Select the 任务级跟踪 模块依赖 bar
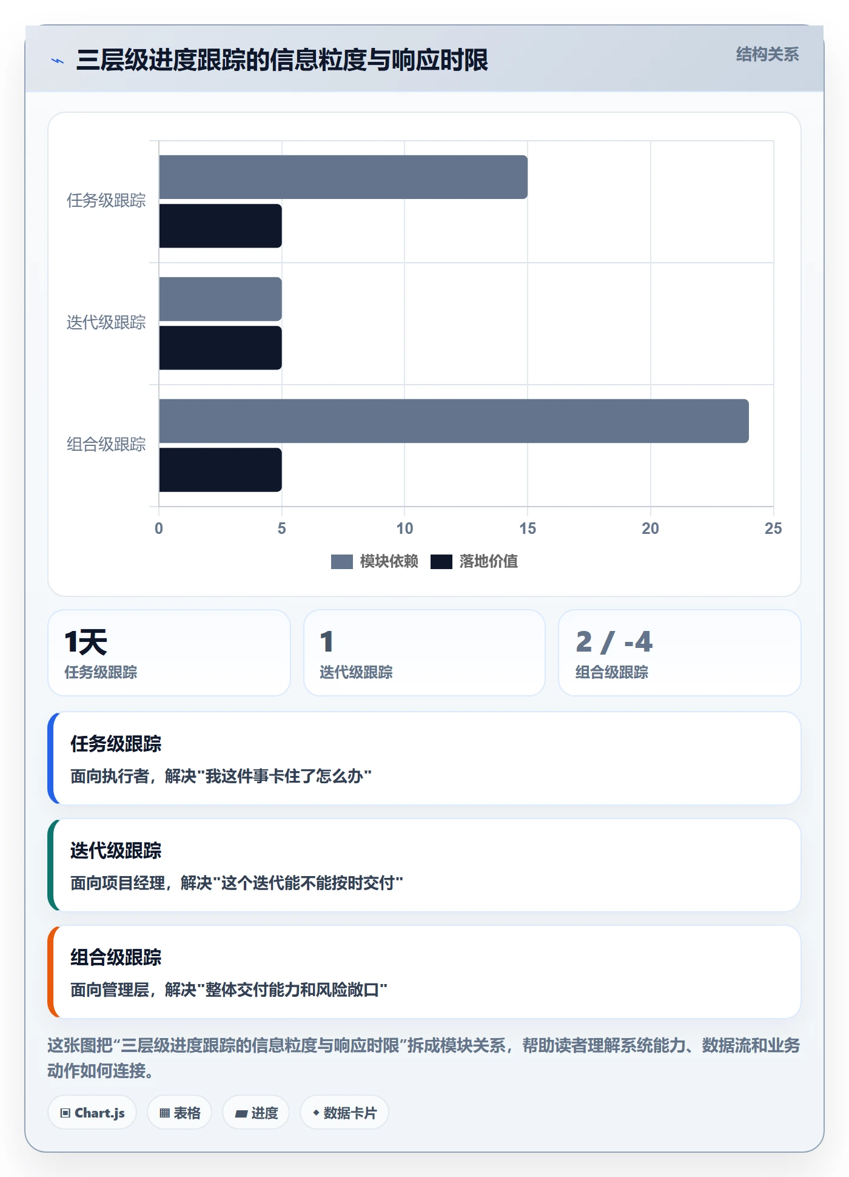 click(343, 177)
